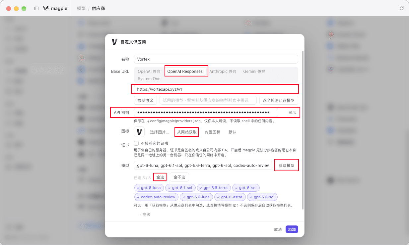The height and width of the screenshot is (245, 409).
Task: Select the System One tab
Action: [149, 79]
